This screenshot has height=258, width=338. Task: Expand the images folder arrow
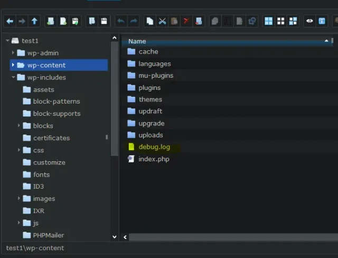pyautogui.click(x=20, y=199)
